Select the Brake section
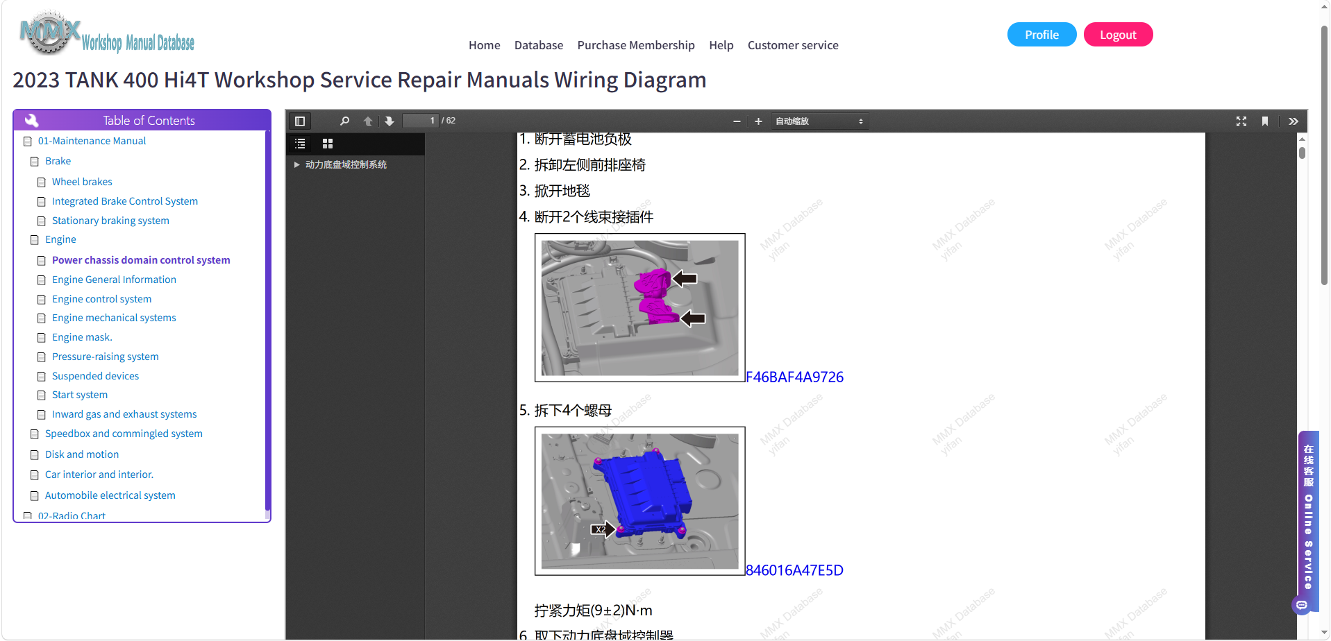The image size is (1331, 641). click(58, 161)
